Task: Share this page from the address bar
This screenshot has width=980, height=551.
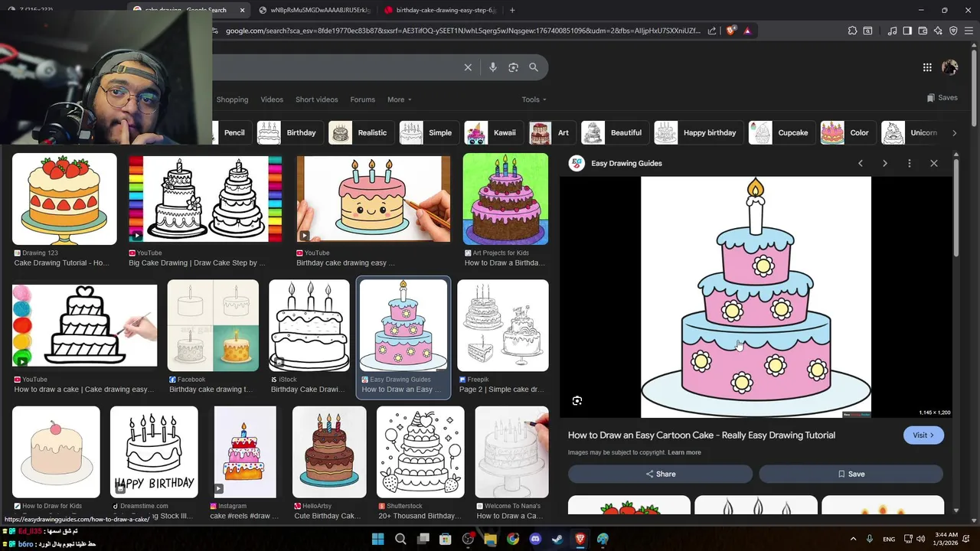Action: pos(712,31)
